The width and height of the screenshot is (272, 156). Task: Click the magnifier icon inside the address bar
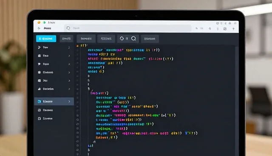tap(68, 28)
